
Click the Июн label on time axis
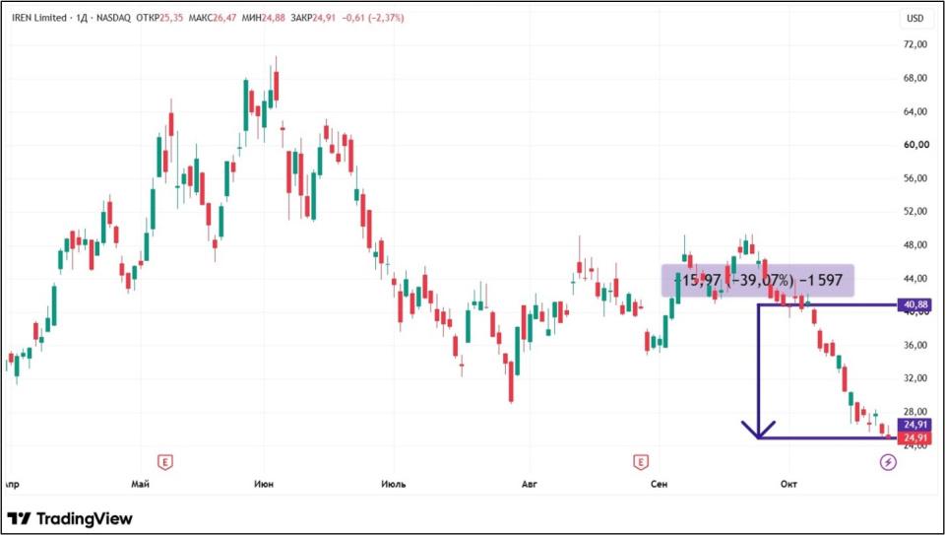point(264,485)
